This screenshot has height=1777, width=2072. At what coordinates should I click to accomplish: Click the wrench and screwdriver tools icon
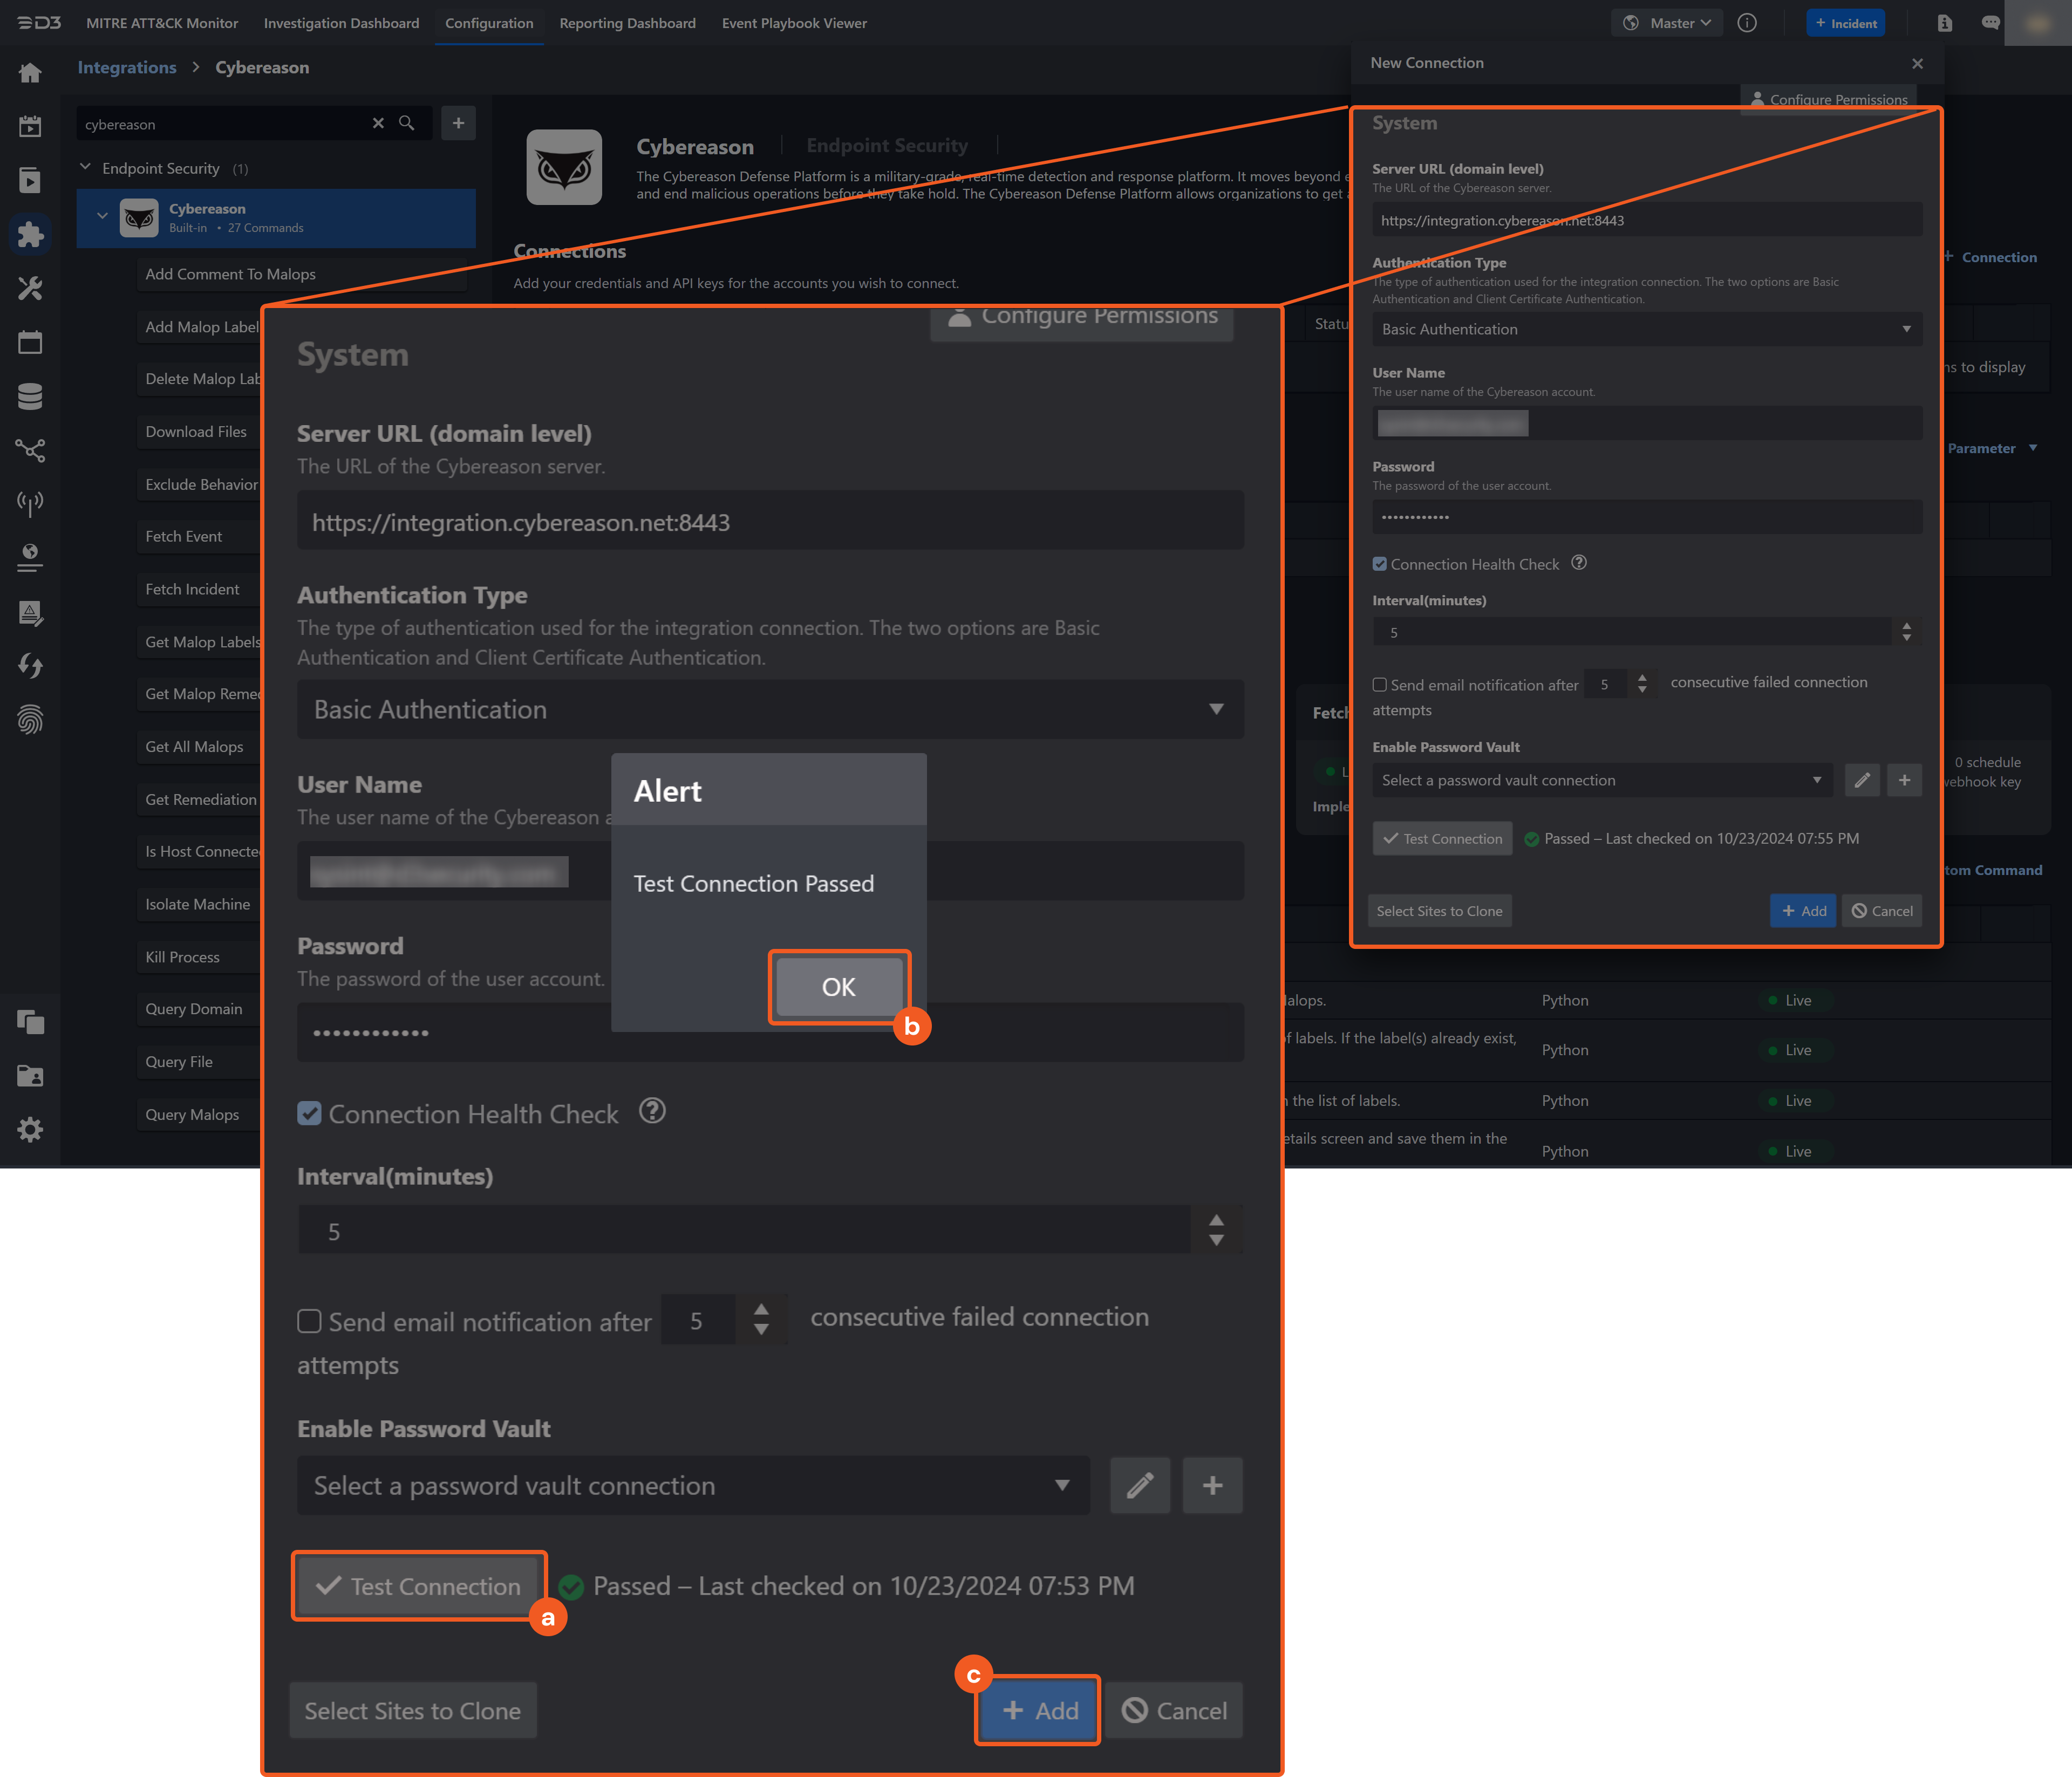(30, 289)
